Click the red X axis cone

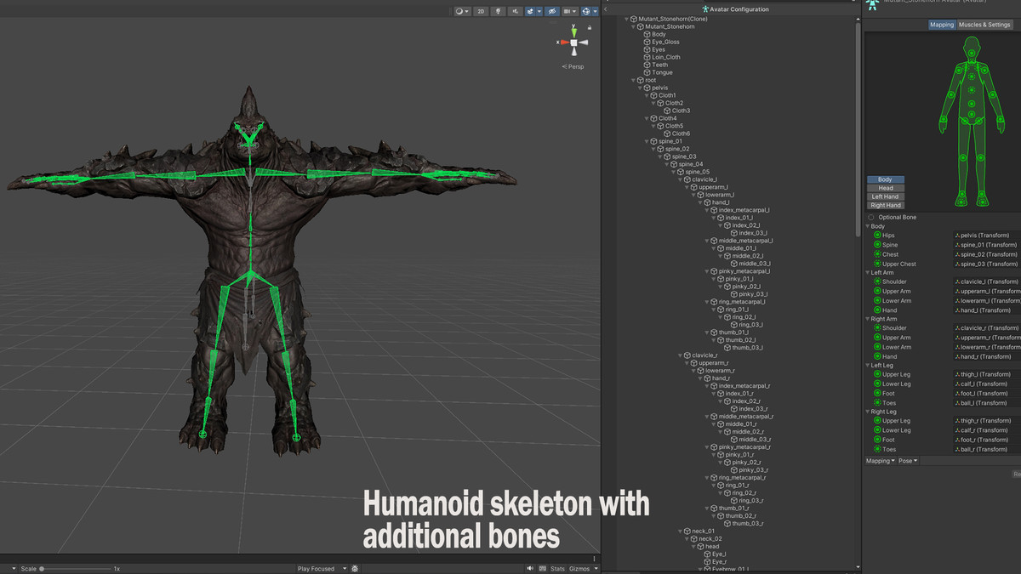point(565,43)
